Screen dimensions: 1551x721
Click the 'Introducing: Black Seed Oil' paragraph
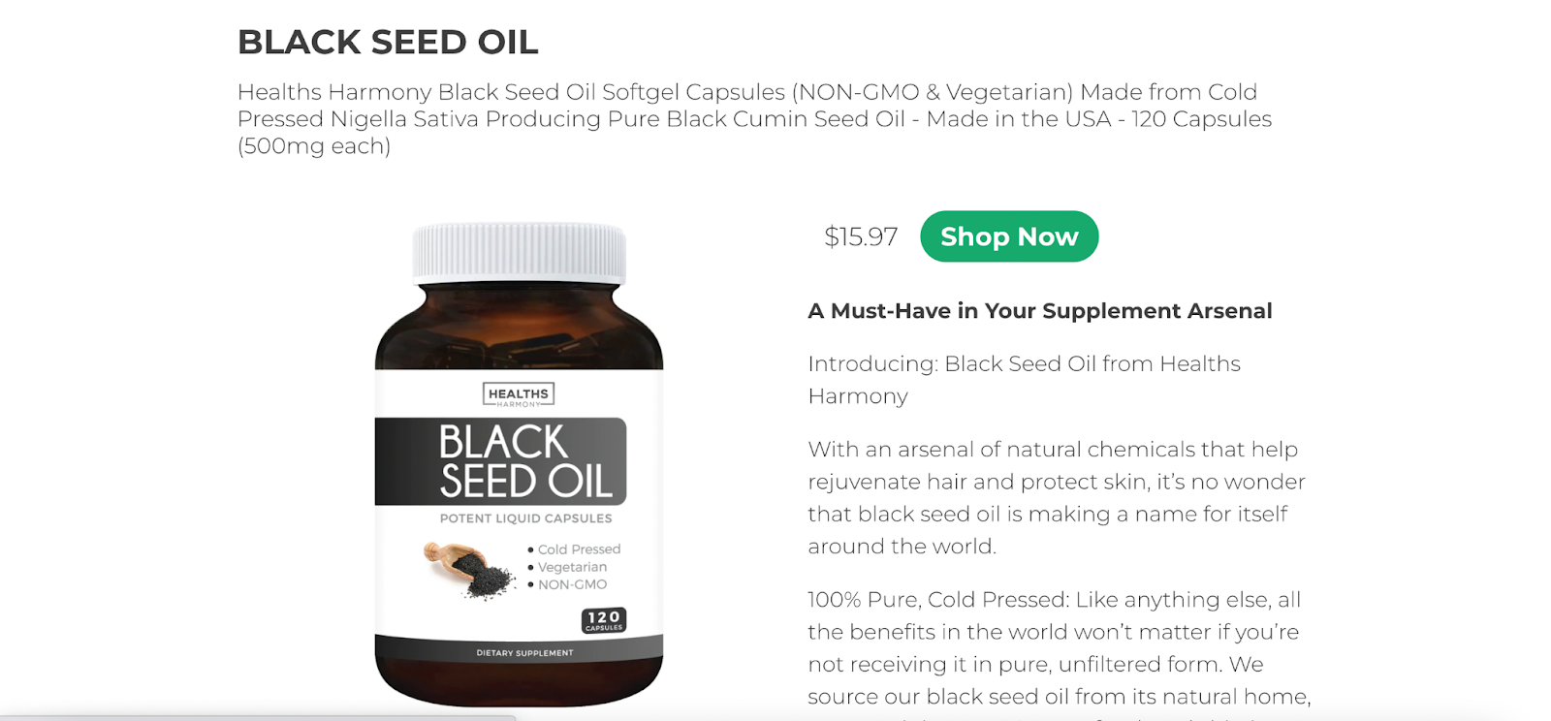pyautogui.click(x=1025, y=380)
